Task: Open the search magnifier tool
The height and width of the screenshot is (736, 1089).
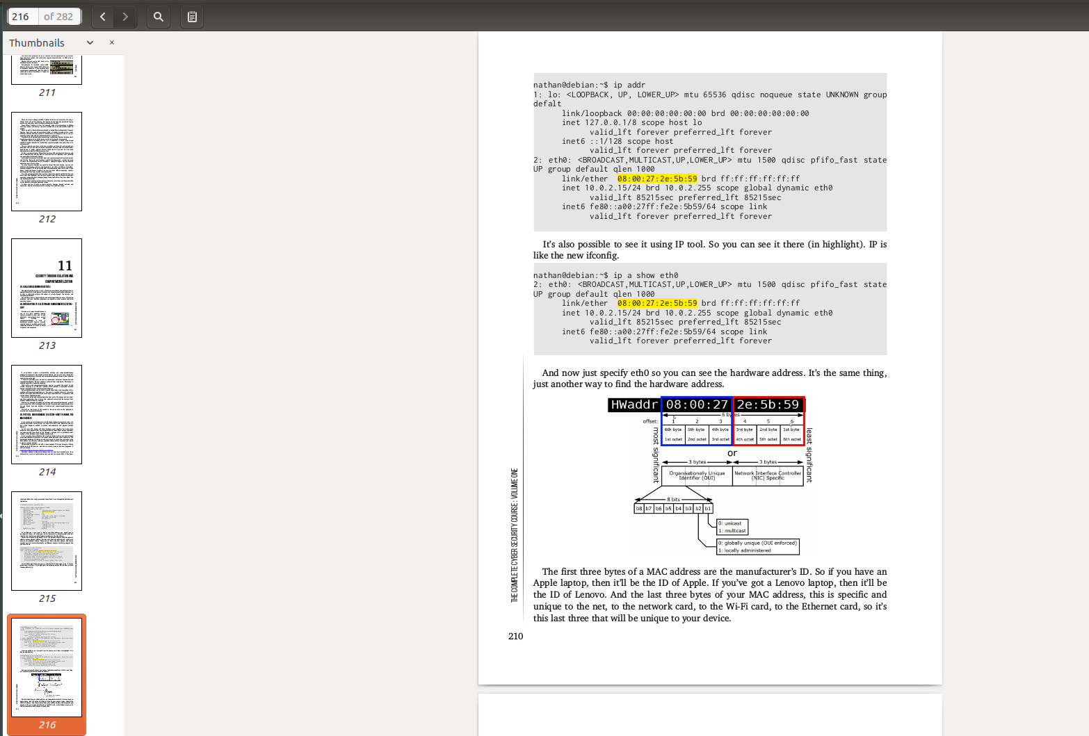Action: (159, 17)
